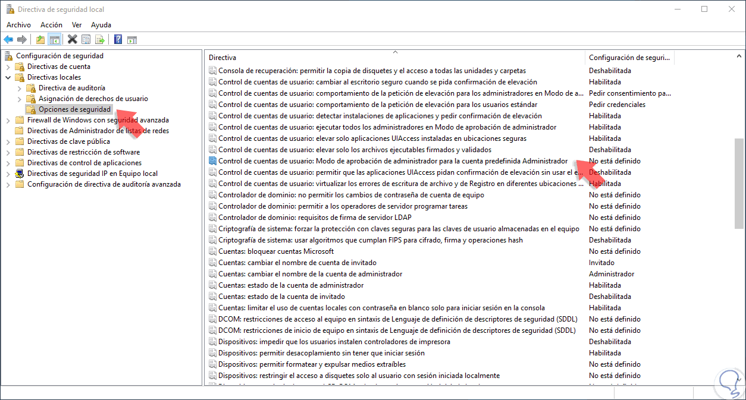Expand the Directiva de auditoría node
This screenshot has width=746, height=400.
pyautogui.click(x=19, y=88)
